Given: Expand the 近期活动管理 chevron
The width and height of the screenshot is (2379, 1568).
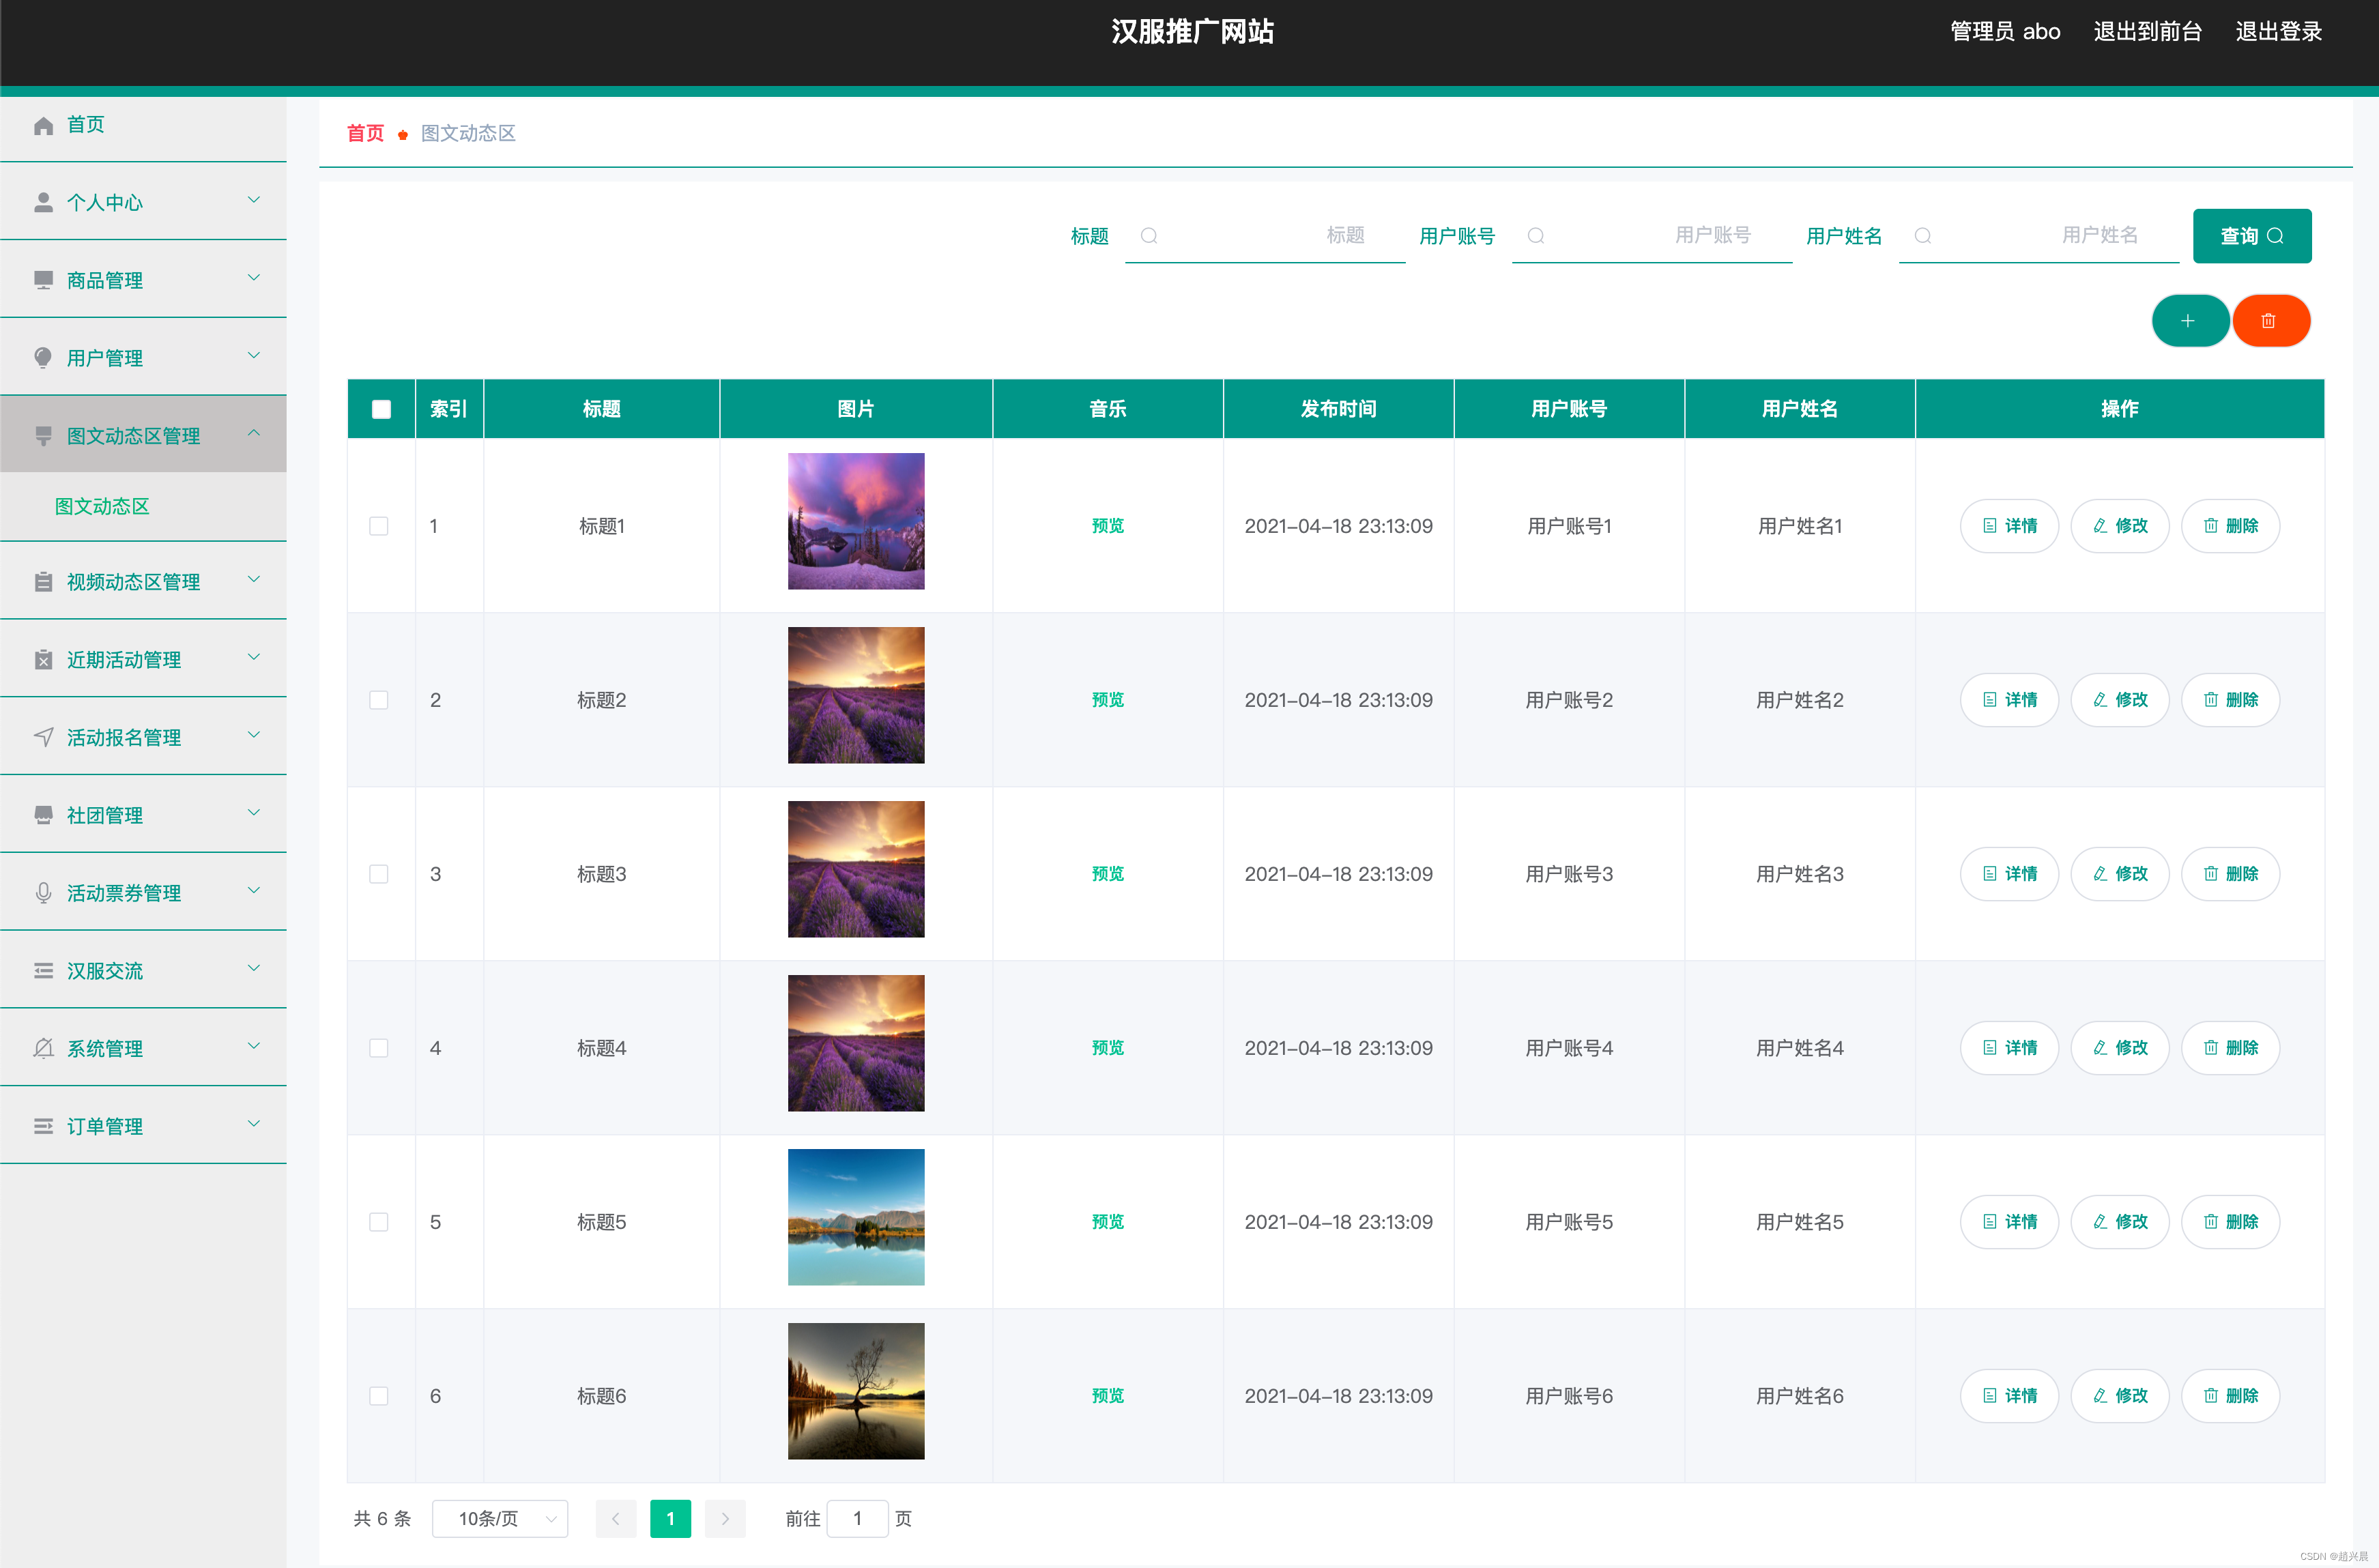Looking at the screenshot, I should 254,657.
